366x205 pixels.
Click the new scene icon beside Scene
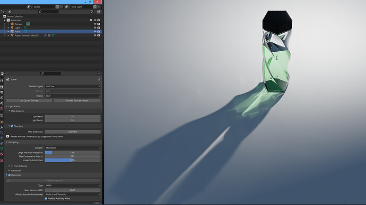tap(57, 7)
